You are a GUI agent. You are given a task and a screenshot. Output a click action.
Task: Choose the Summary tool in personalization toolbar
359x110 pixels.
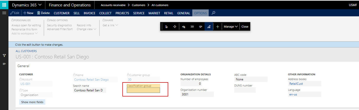[192, 27]
